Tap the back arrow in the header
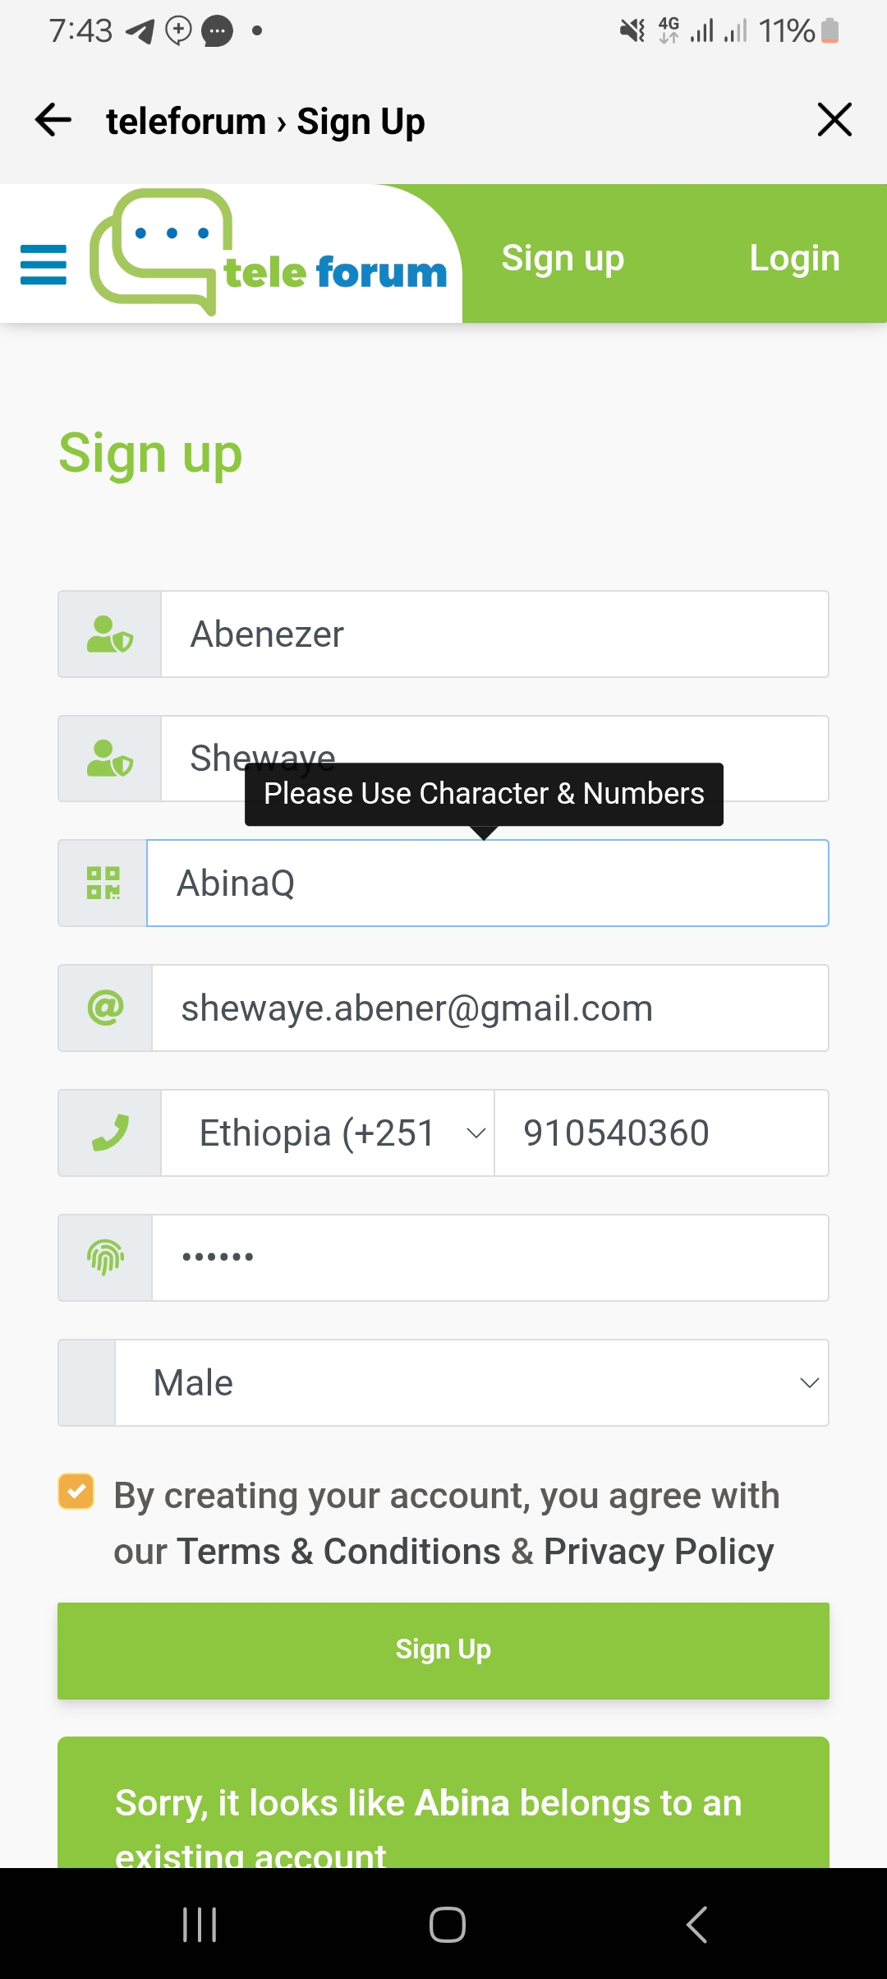The image size is (887, 1979). [53, 120]
